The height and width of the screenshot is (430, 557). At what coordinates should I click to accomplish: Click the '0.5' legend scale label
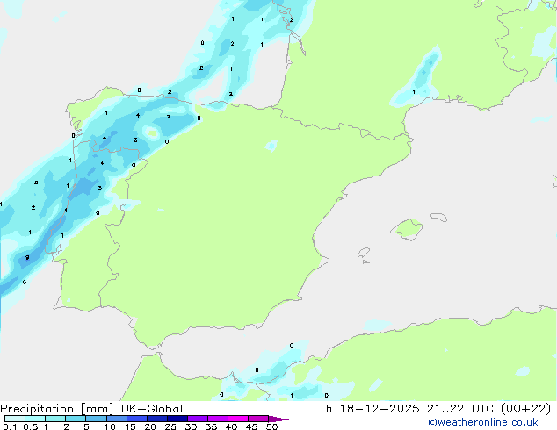[x=30, y=426]
